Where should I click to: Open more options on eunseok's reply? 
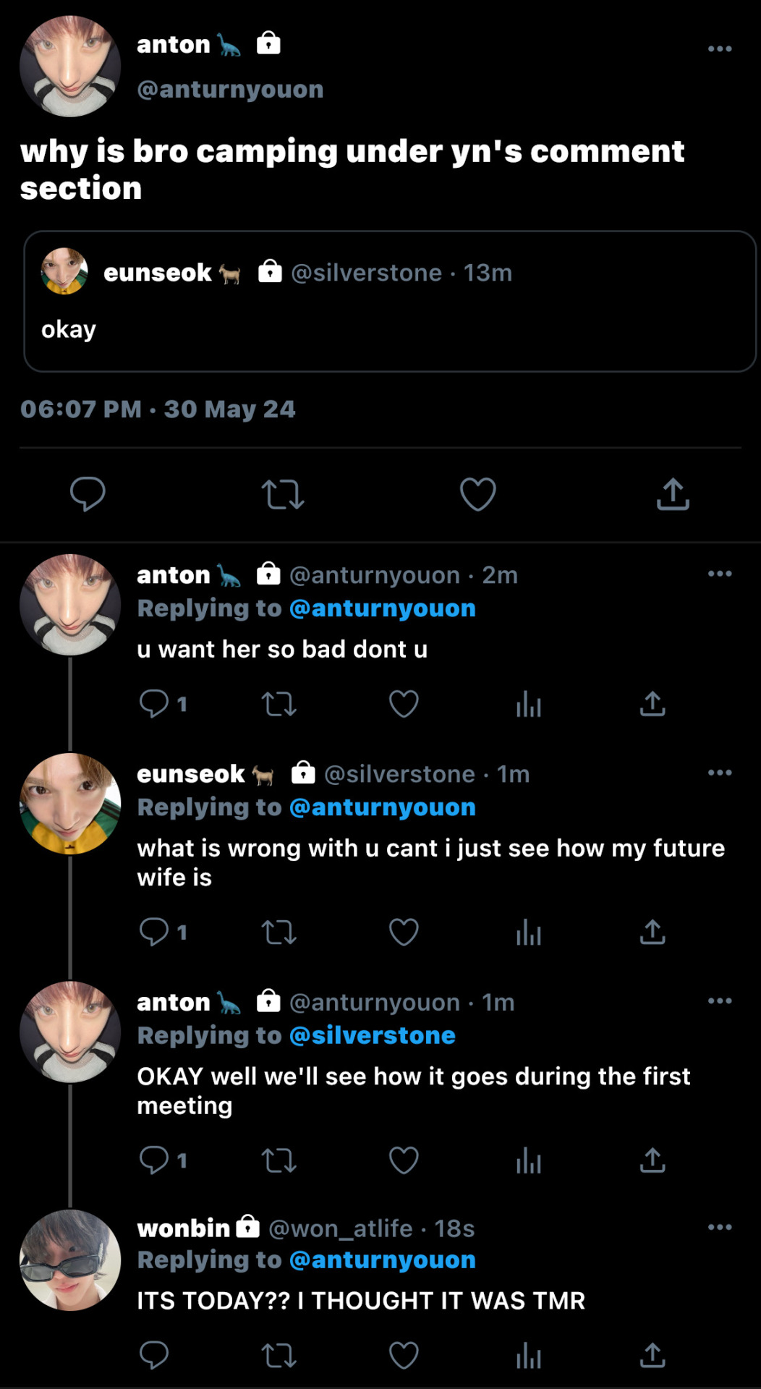(720, 773)
